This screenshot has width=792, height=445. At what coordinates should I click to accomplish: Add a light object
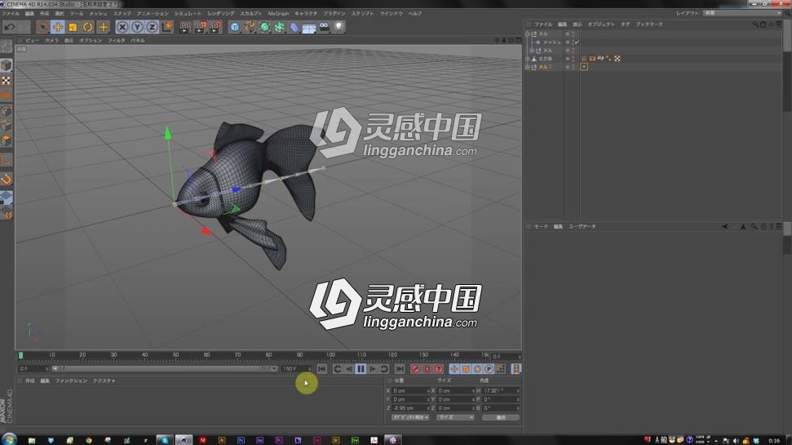tap(339, 27)
